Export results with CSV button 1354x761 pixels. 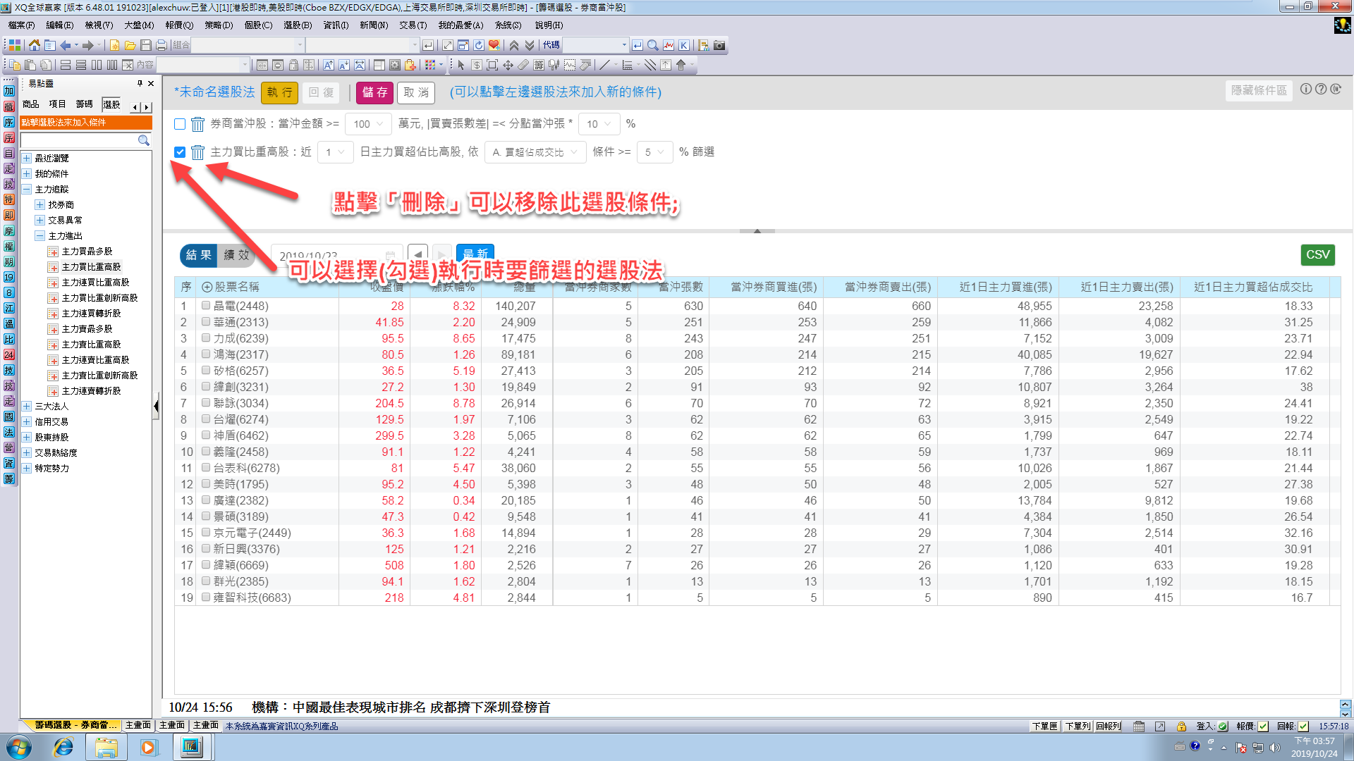1317,255
